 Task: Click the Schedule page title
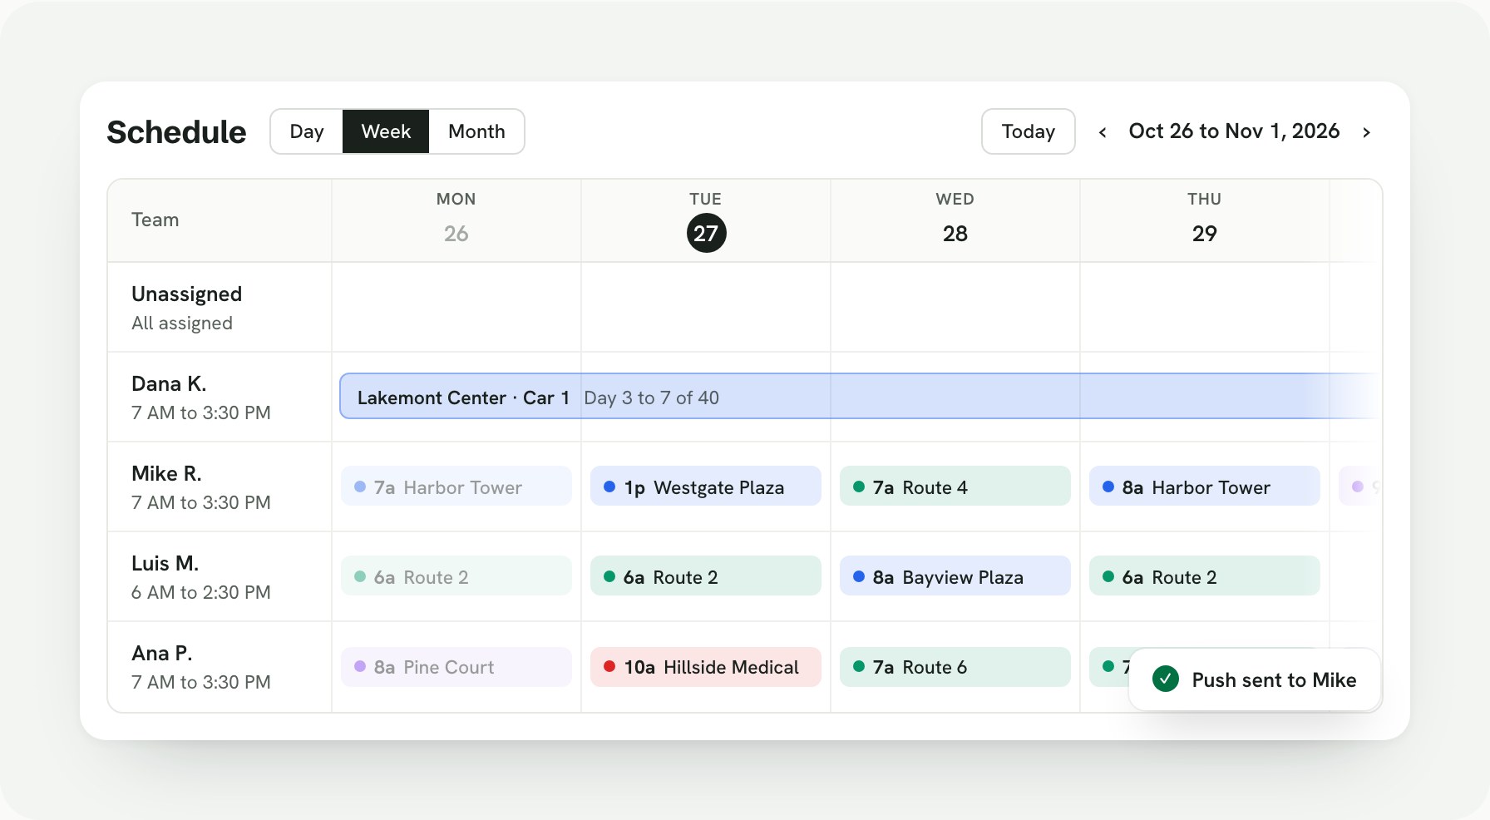(176, 131)
